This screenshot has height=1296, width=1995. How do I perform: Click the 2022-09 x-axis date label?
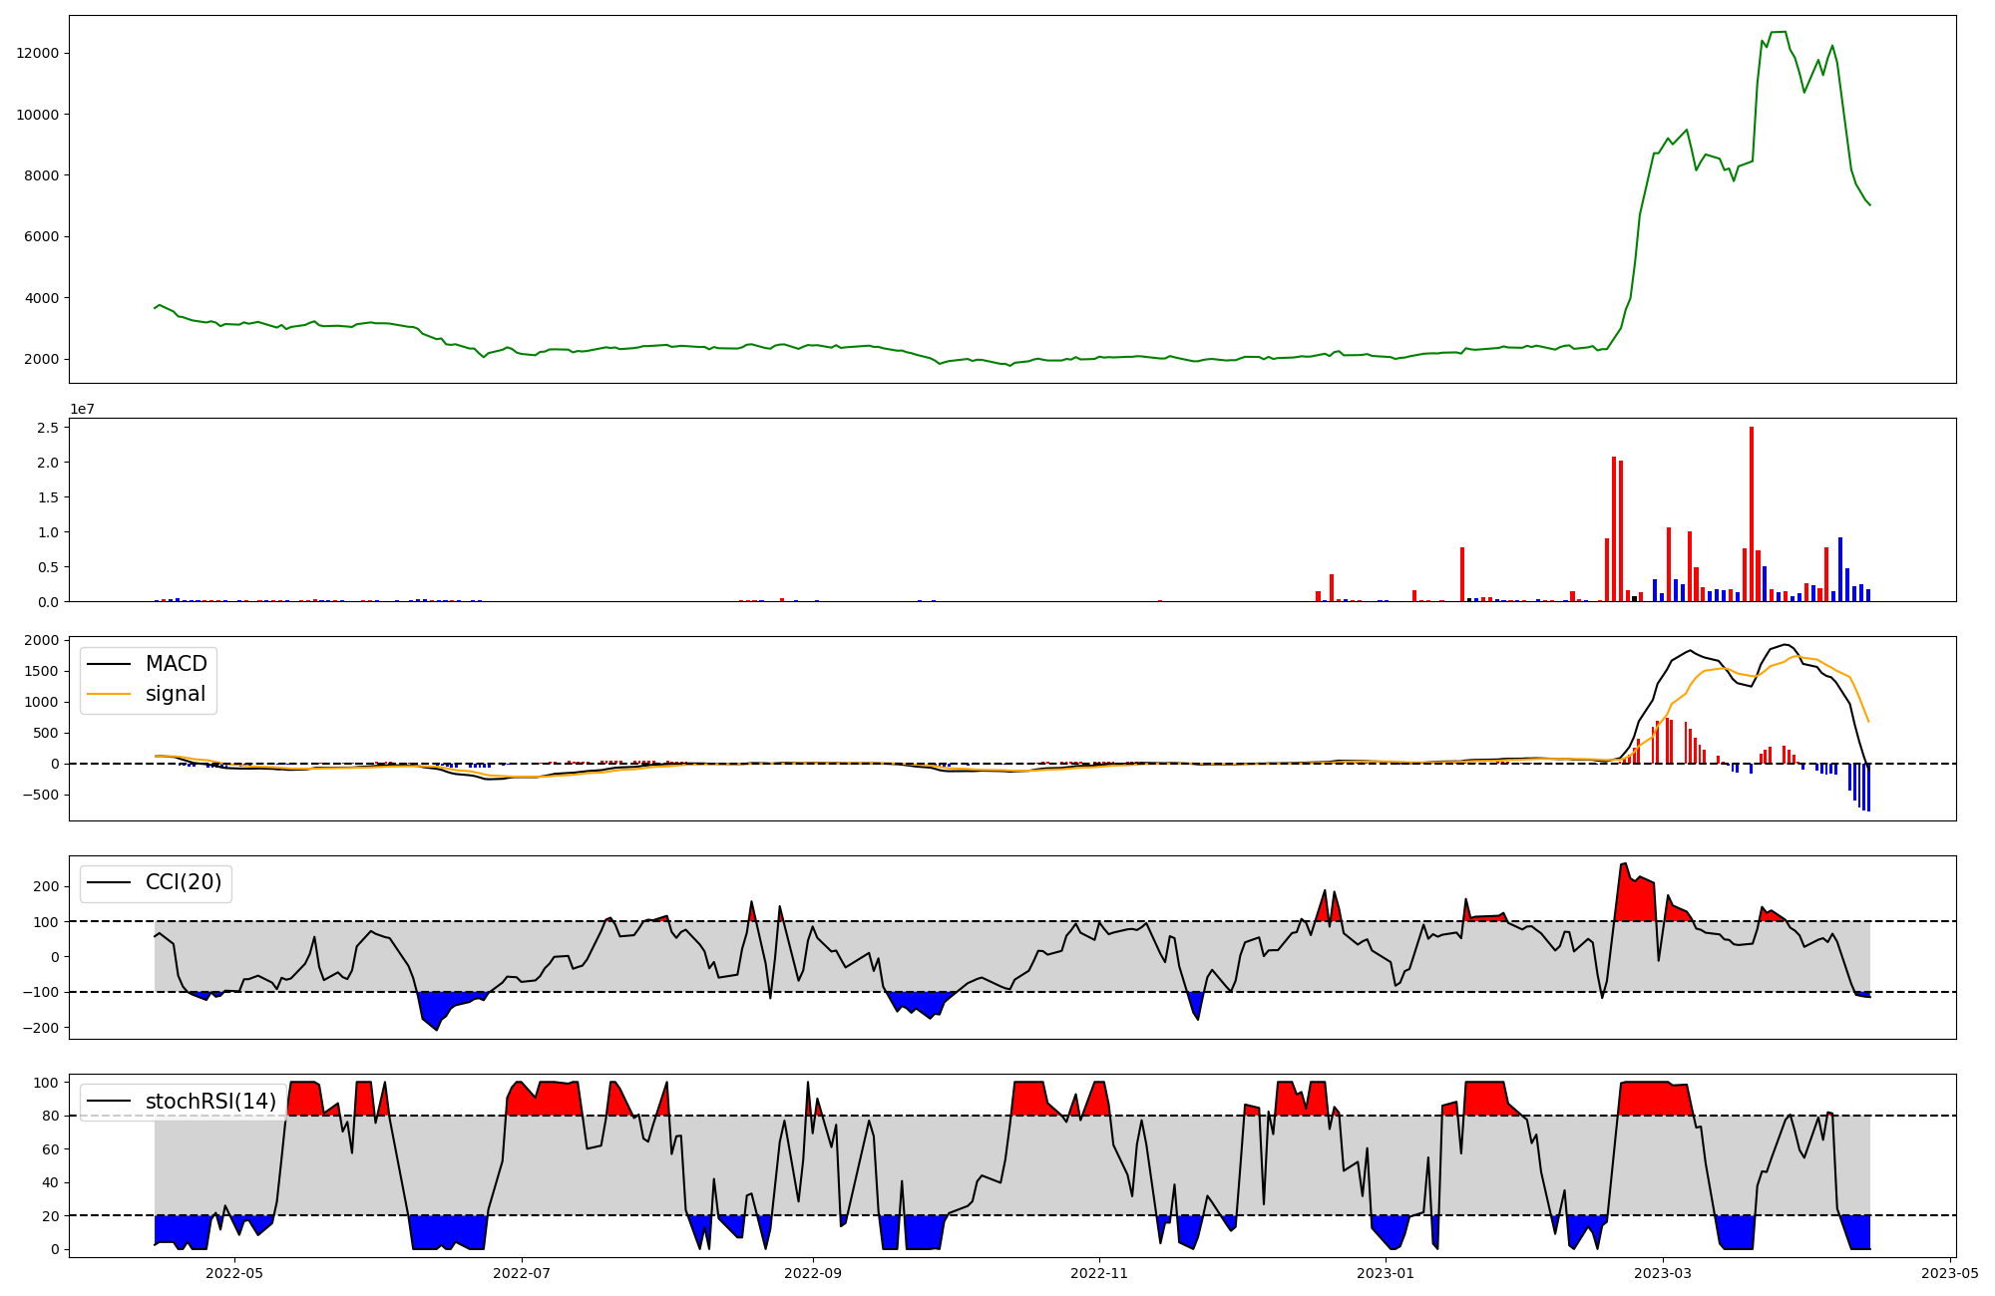coord(813,1273)
